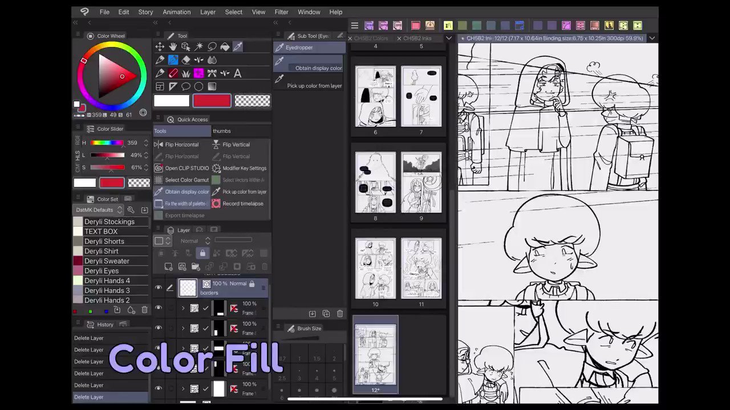Viewport: 730px width, 410px height.
Task: Click the New layer folder icon
Action: coord(196,266)
